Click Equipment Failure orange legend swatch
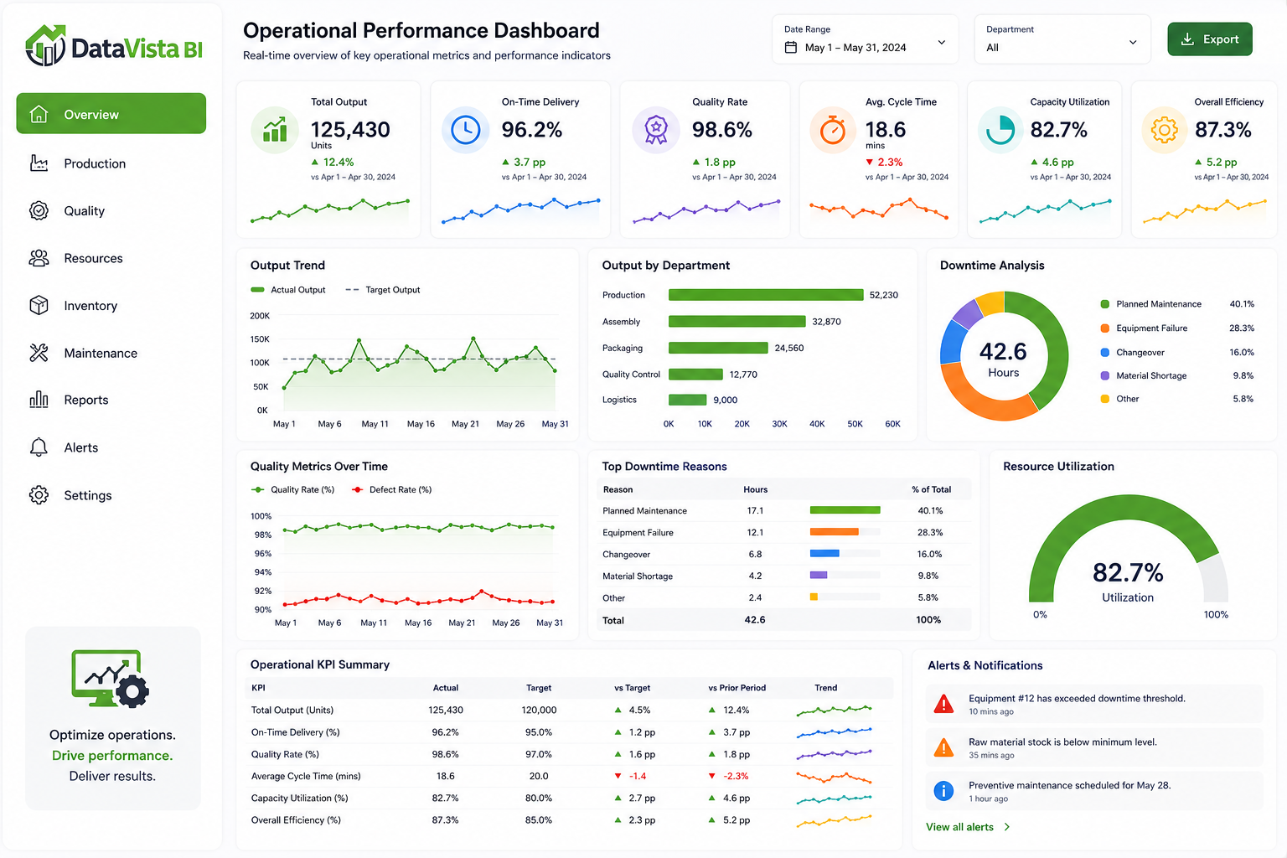The width and height of the screenshot is (1287, 858). [x=1105, y=328]
